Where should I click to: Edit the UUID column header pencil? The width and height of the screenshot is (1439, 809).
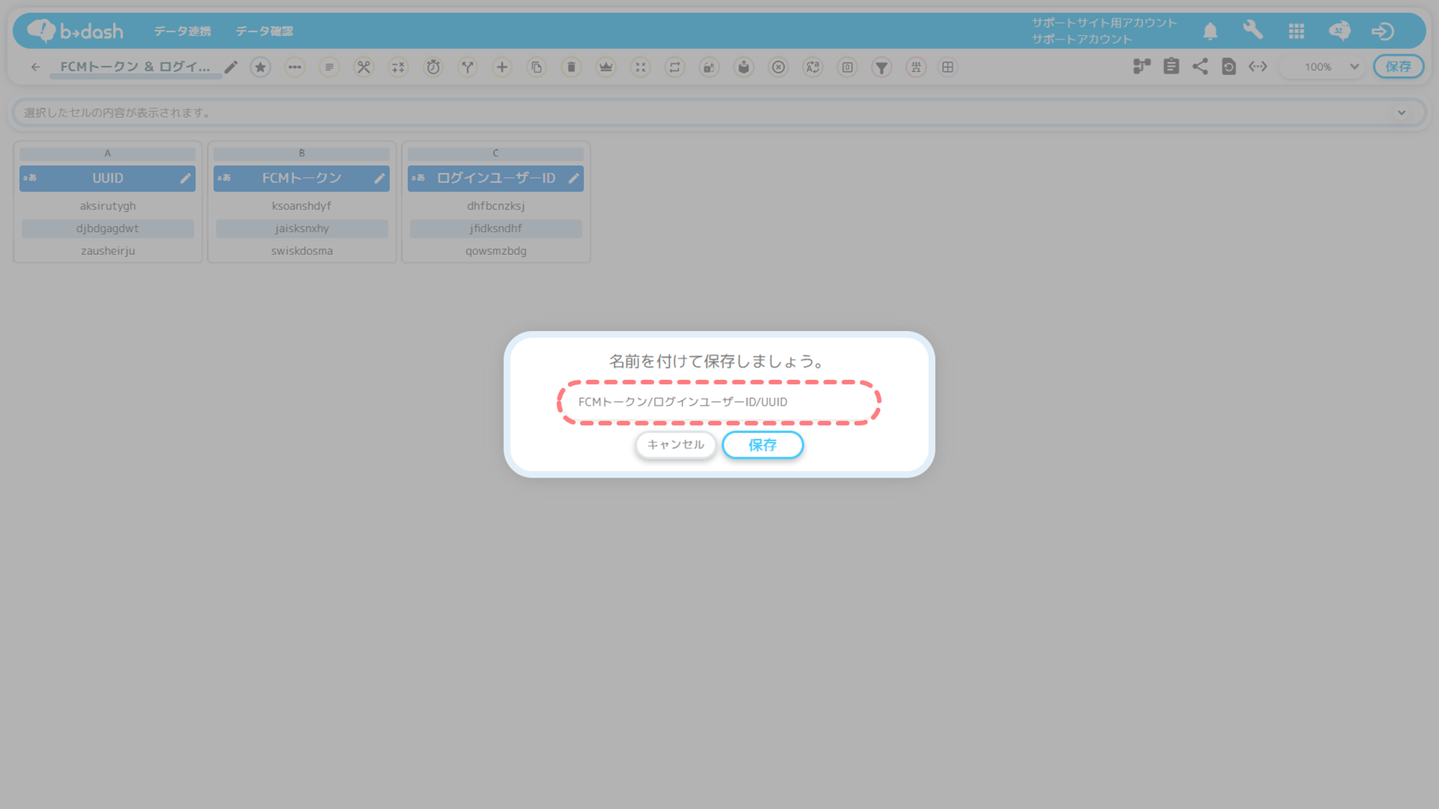(x=185, y=178)
